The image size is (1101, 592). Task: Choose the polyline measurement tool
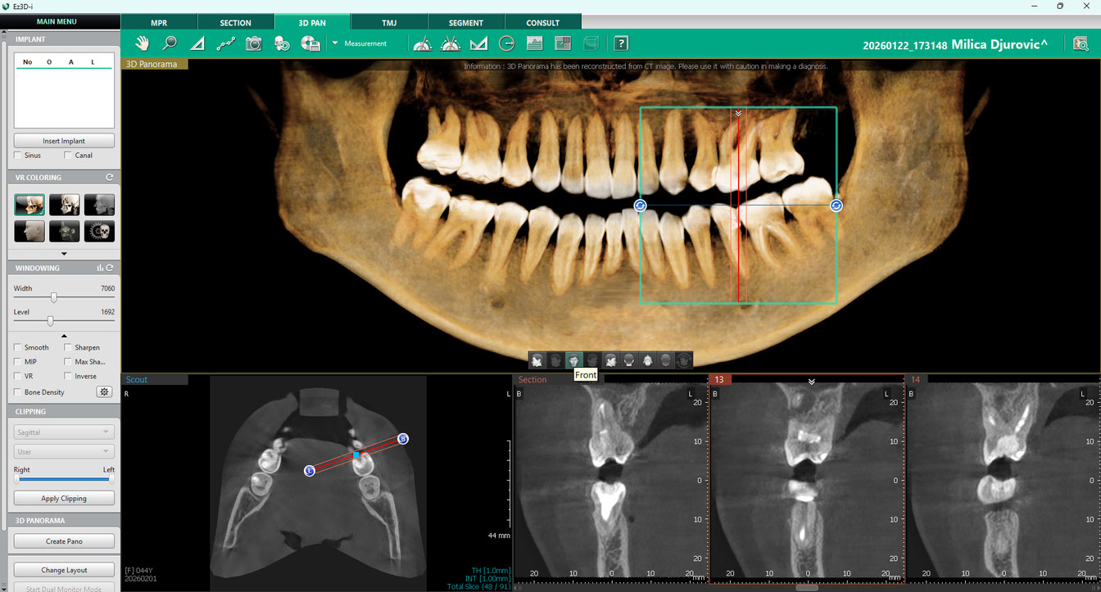click(x=225, y=43)
